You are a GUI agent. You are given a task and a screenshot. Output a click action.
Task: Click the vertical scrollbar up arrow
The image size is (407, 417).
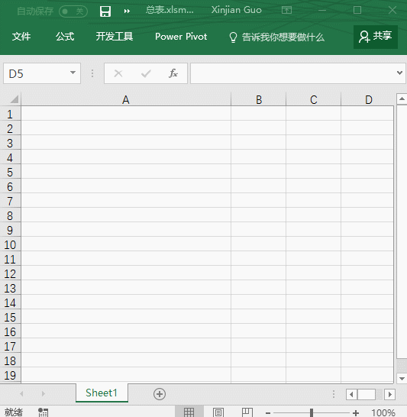coord(402,99)
